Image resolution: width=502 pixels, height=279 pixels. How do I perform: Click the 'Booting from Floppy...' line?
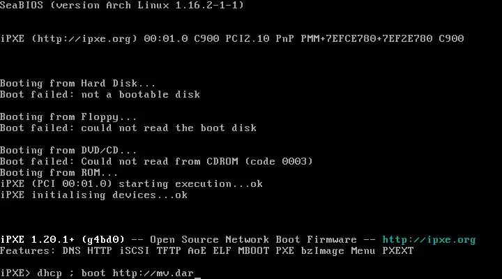[x=68, y=117]
